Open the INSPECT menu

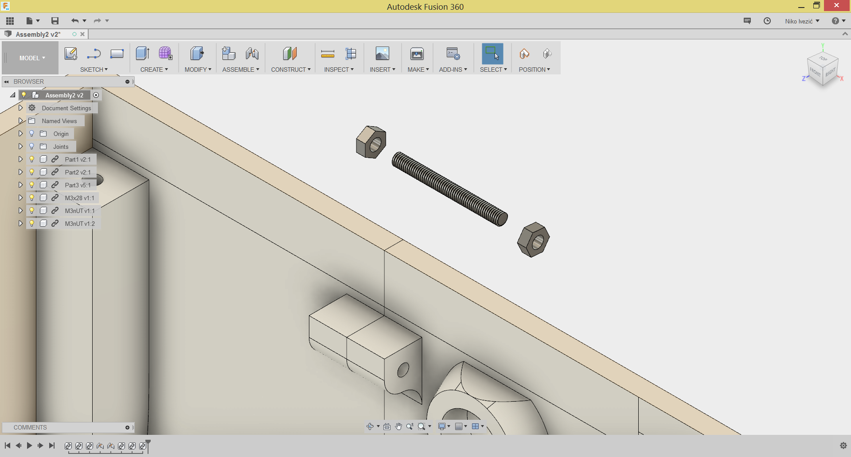click(339, 70)
